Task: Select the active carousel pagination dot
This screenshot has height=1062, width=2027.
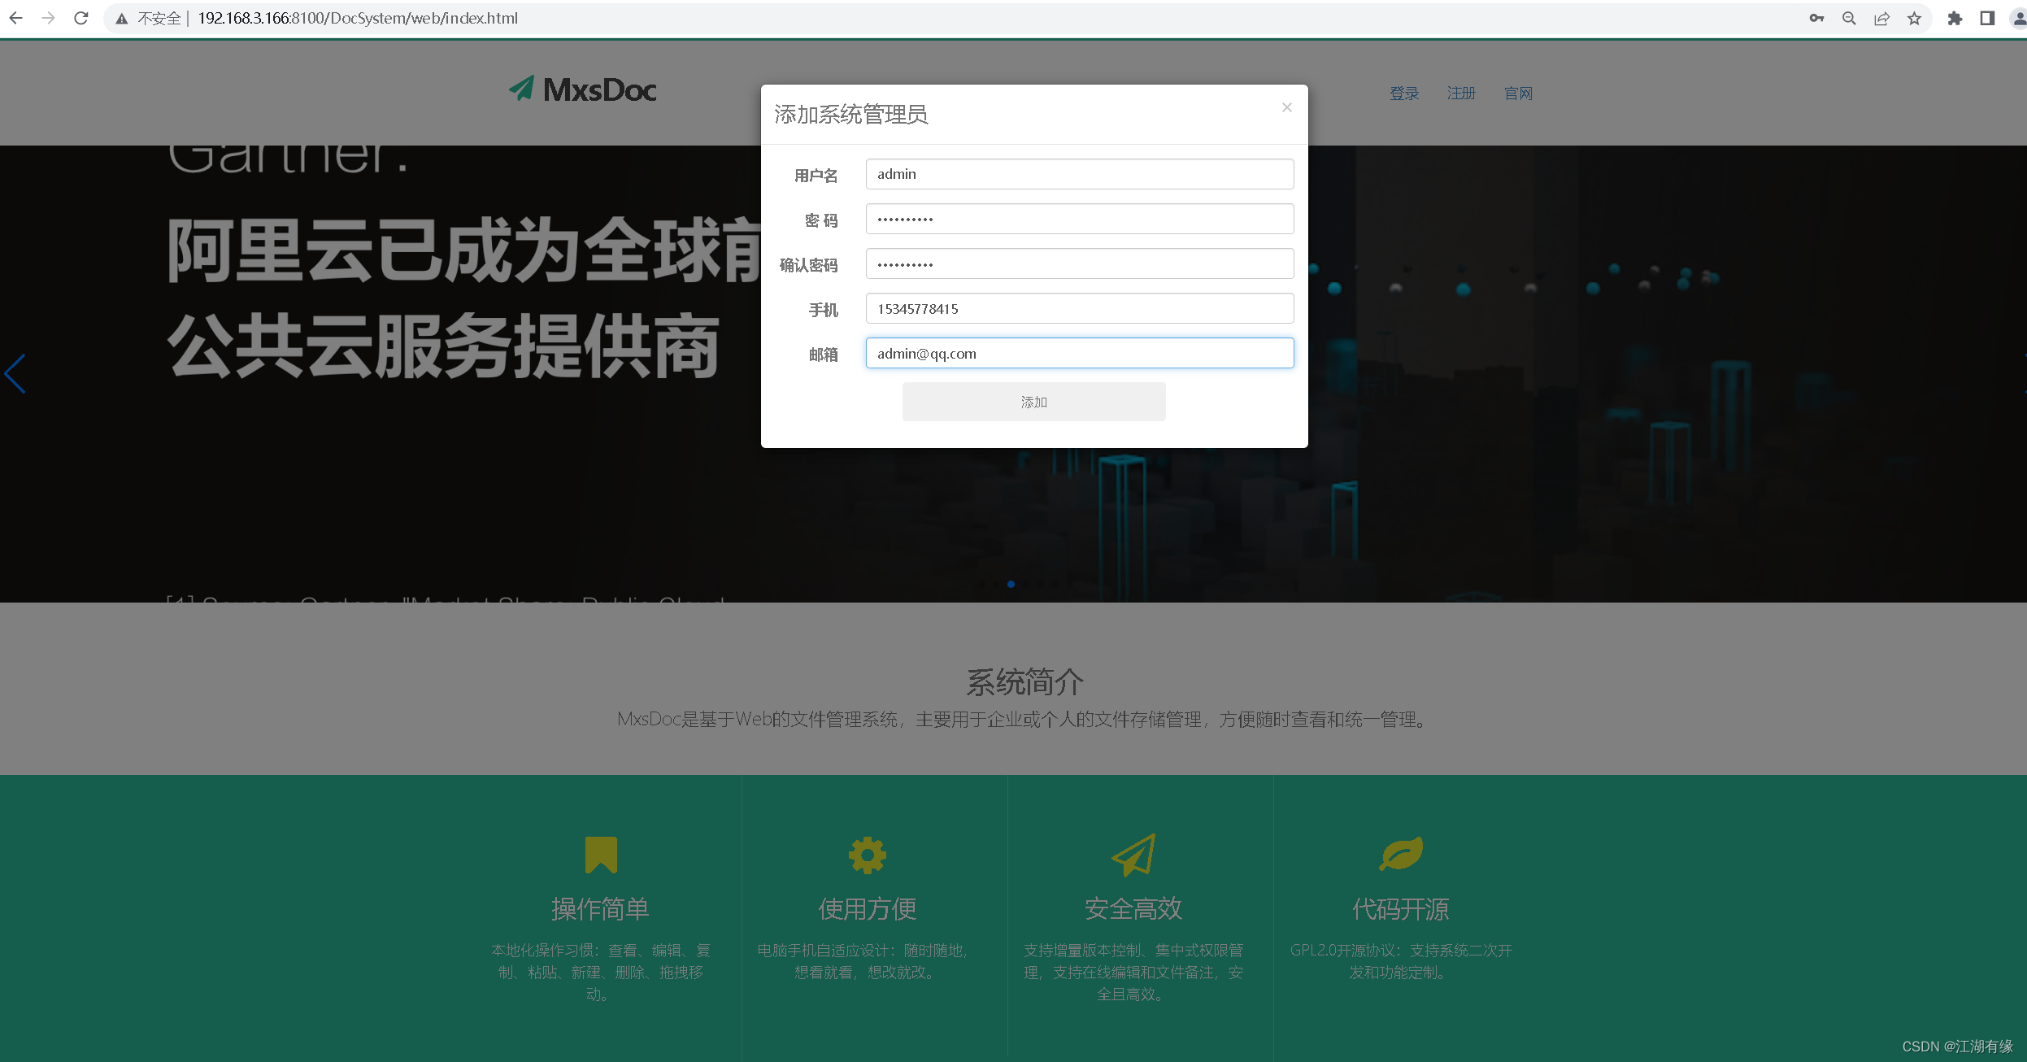Action: point(1012,584)
